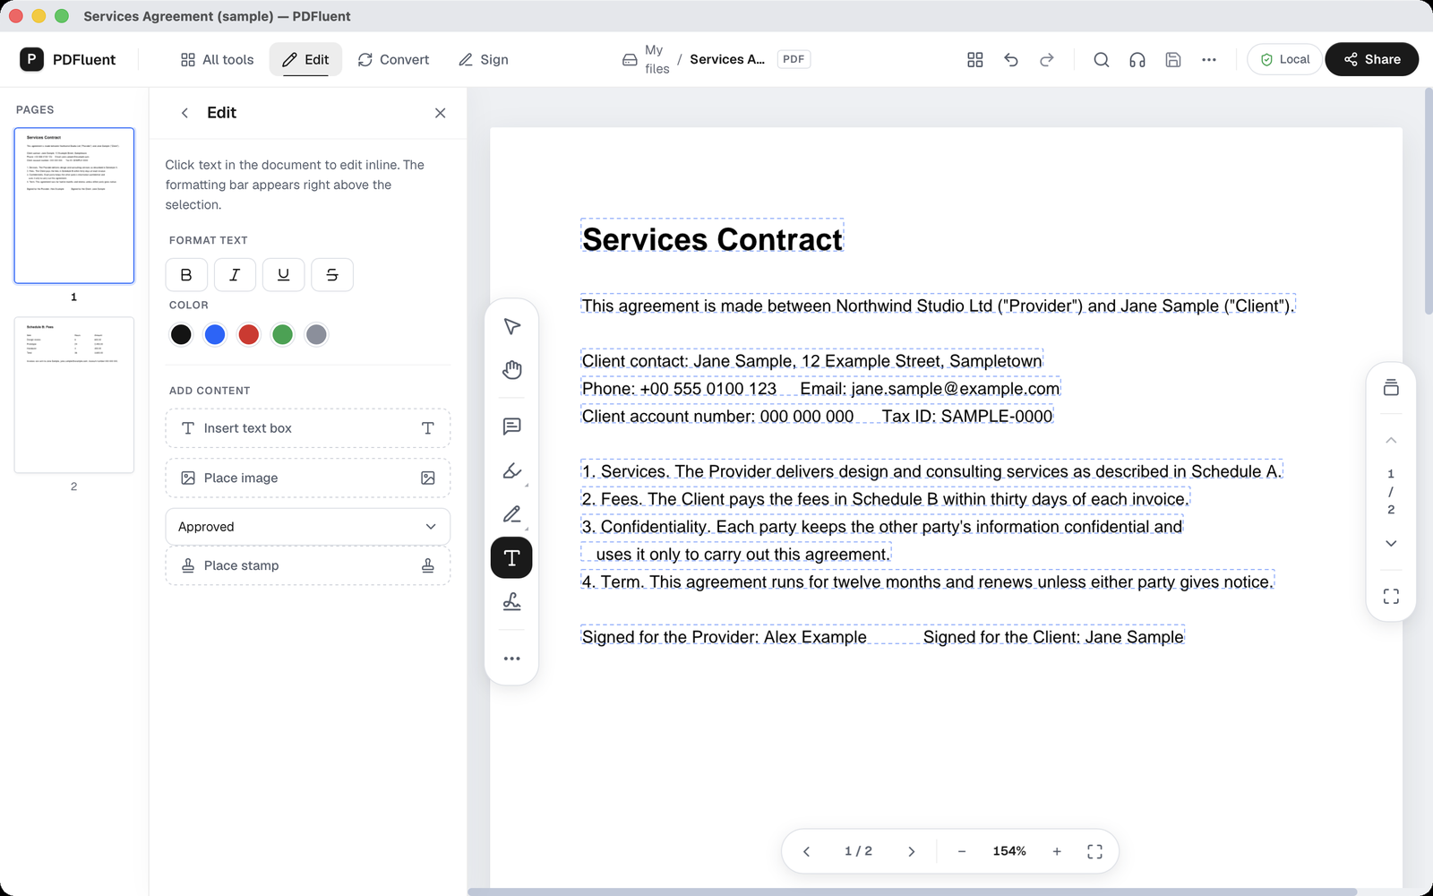Click the headphones read-aloud icon

tap(1137, 59)
